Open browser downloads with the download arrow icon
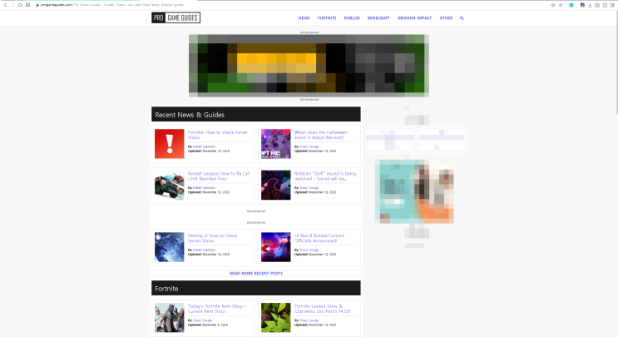618x337 pixels. (x=590, y=5)
